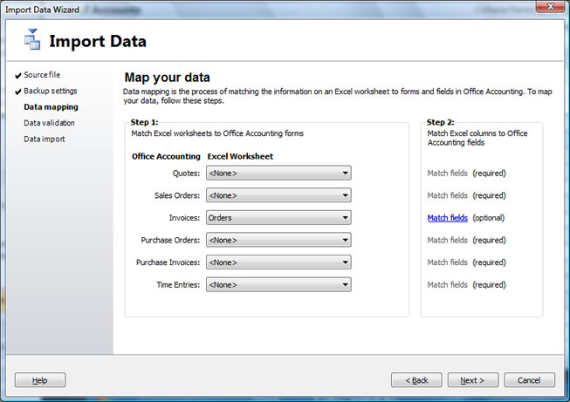Screen dimensions: 570x402
Task: Click disabled Match fields beside Sales Orders
Action: click(x=448, y=195)
